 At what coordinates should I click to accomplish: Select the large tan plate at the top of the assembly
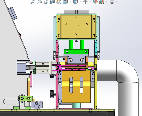tap(77, 27)
